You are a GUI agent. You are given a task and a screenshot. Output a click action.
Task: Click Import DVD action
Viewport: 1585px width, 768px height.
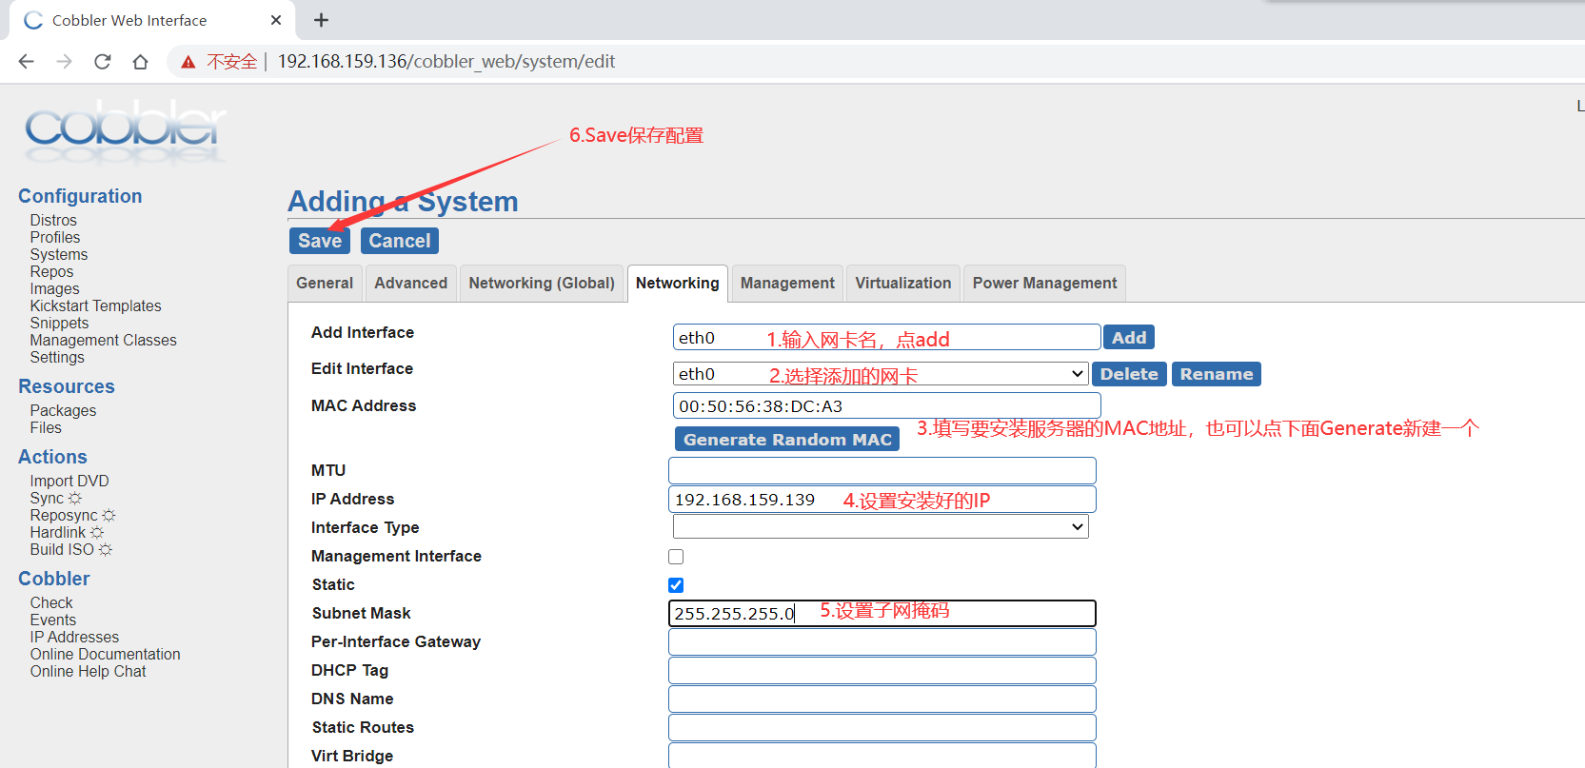point(69,482)
